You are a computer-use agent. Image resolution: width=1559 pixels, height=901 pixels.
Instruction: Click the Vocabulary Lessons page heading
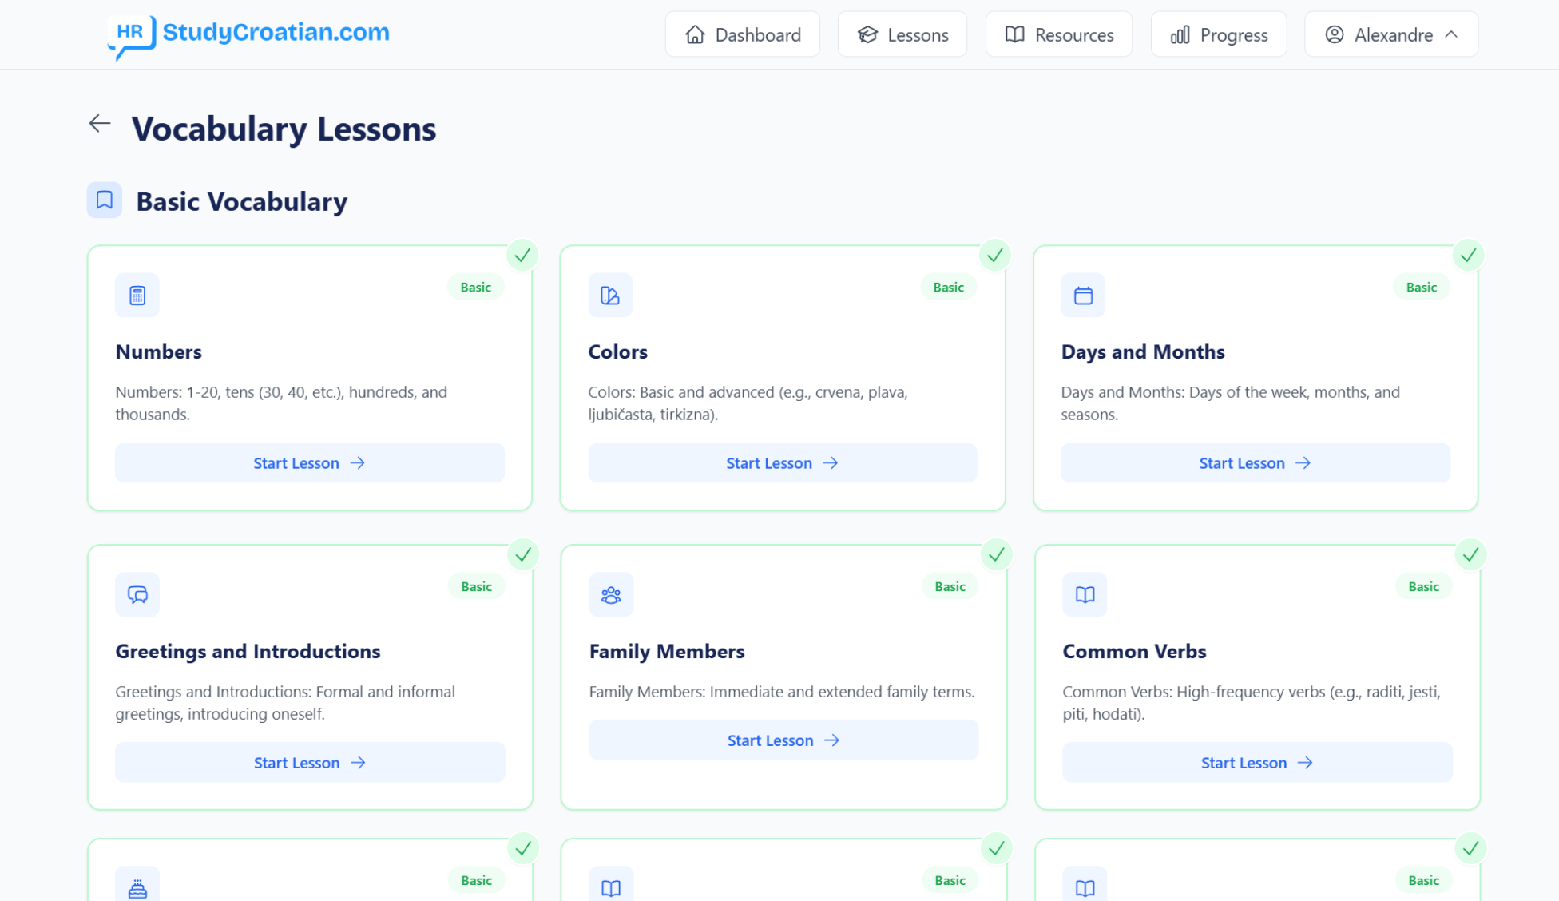pyautogui.click(x=284, y=129)
